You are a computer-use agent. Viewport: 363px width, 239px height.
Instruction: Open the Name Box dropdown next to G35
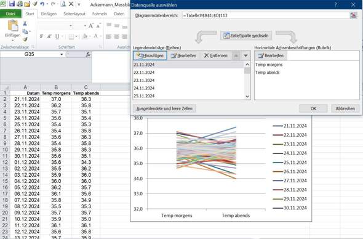62,54
